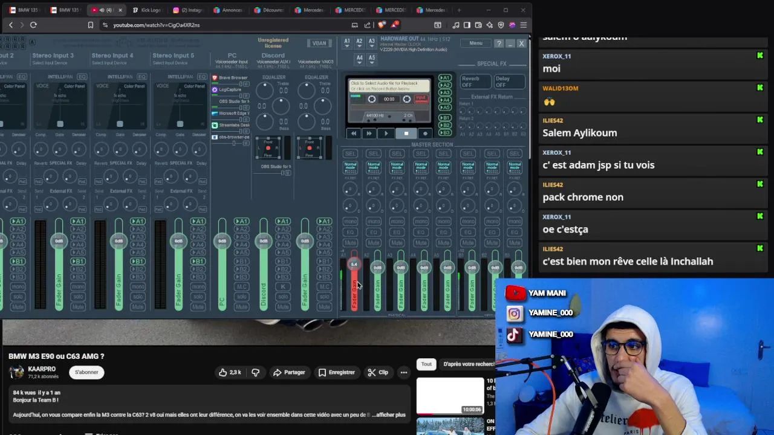Image resolution: width=774 pixels, height=435 pixels.
Task: Reload the YouTube page
Action: (x=33, y=25)
